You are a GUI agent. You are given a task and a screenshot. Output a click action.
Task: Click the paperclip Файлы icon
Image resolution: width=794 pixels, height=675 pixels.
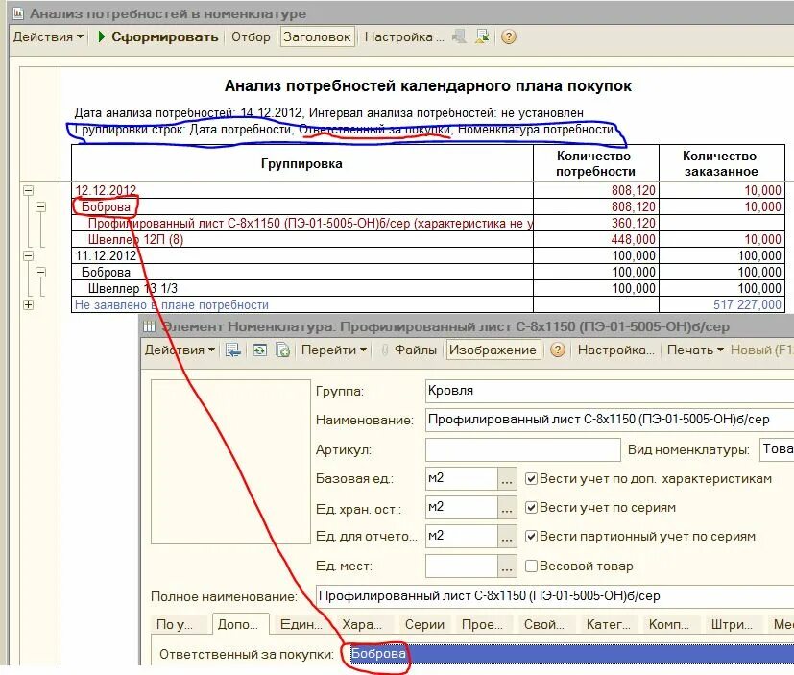click(385, 350)
